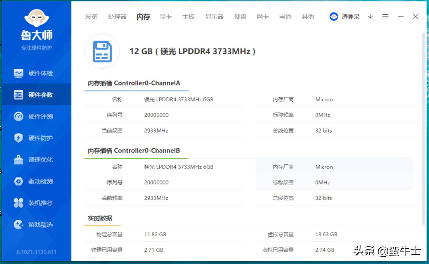Image resolution: width=429 pixels, height=264 pixels.
Task: Open the 硬盘 hard disk tab
Action: click(x=240, y=16)
